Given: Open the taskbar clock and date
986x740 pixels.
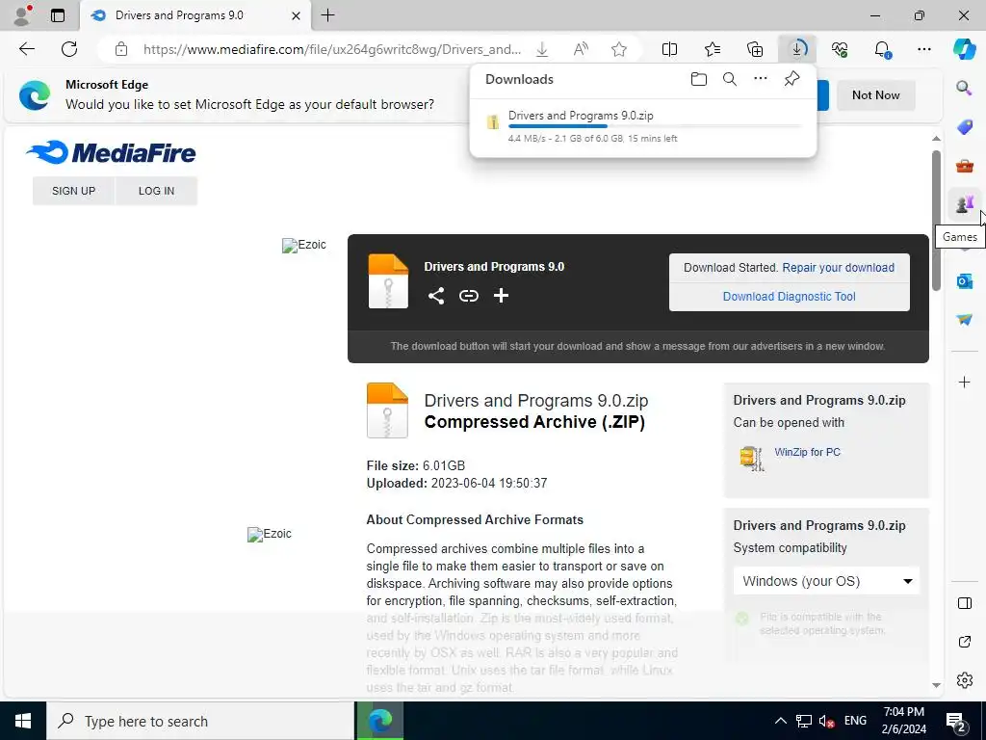Looking at the screenshot, I should (903, 721).
